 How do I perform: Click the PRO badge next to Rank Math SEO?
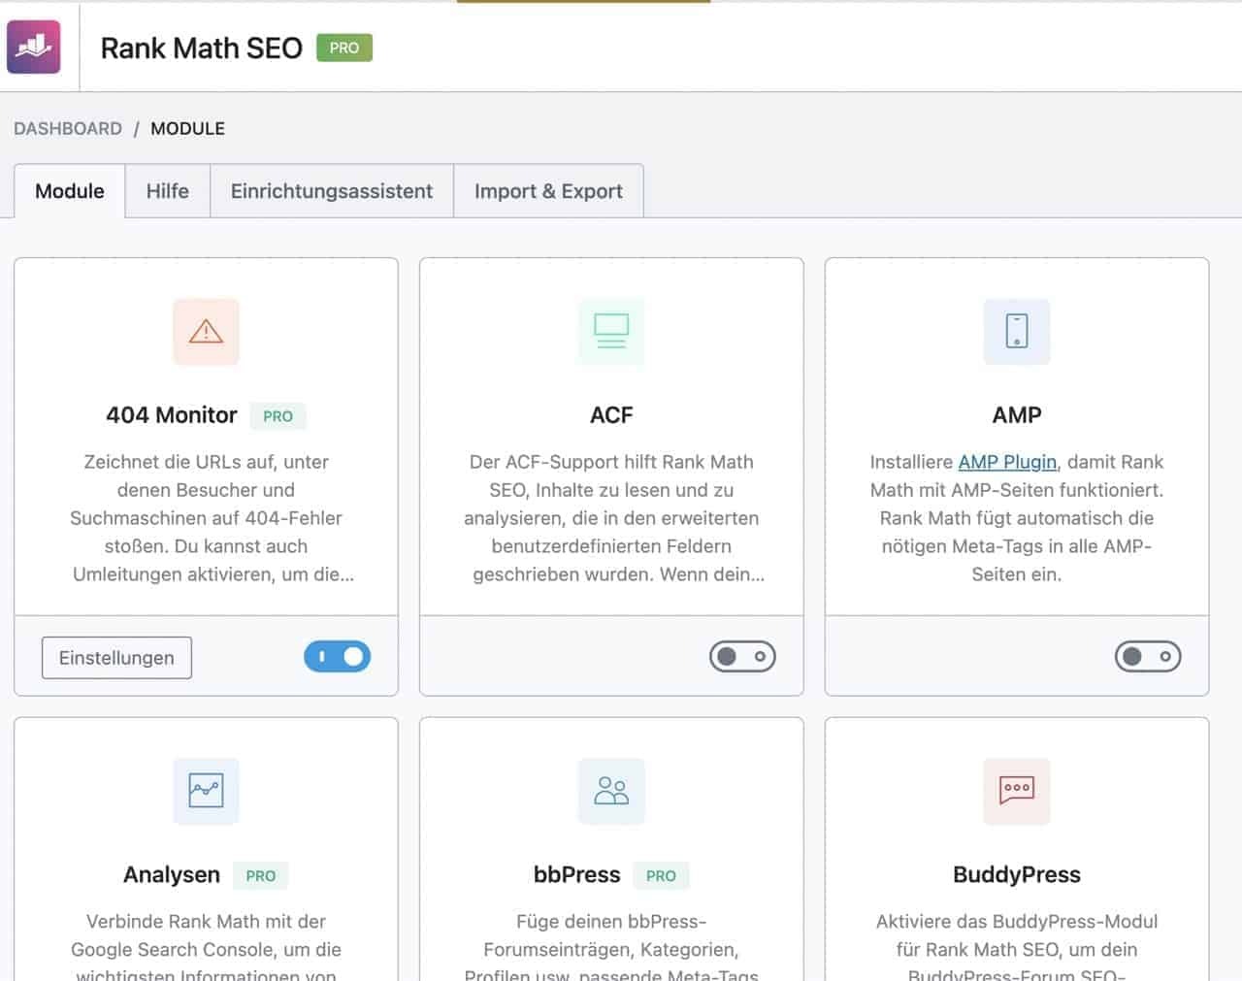click(x=344, y=48)
